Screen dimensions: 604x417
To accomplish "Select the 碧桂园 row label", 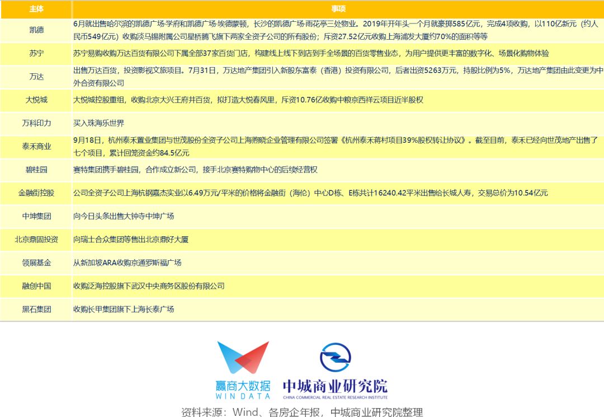I will click(x=36, y=170).
